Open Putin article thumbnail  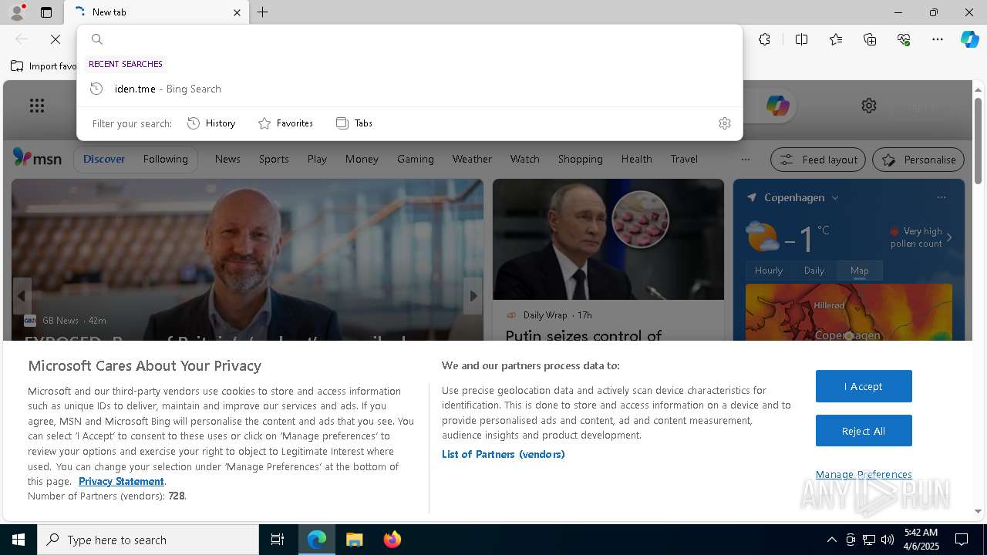tap(608, 239)
